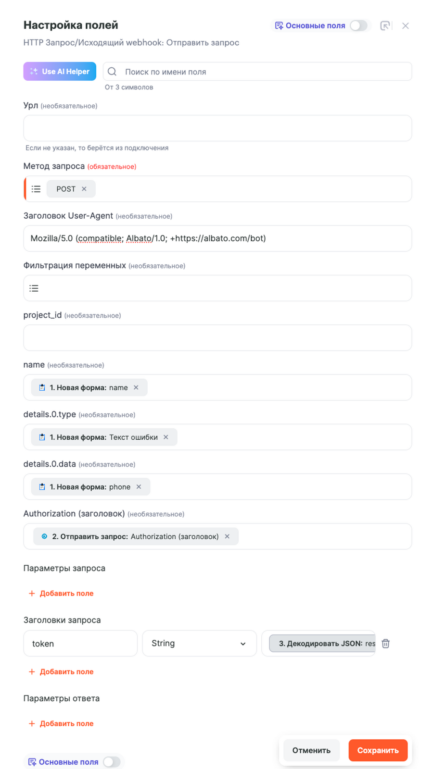Save settings with the Сохранить button
This screenshot has height=769, width=433.
tap(378, 750)
